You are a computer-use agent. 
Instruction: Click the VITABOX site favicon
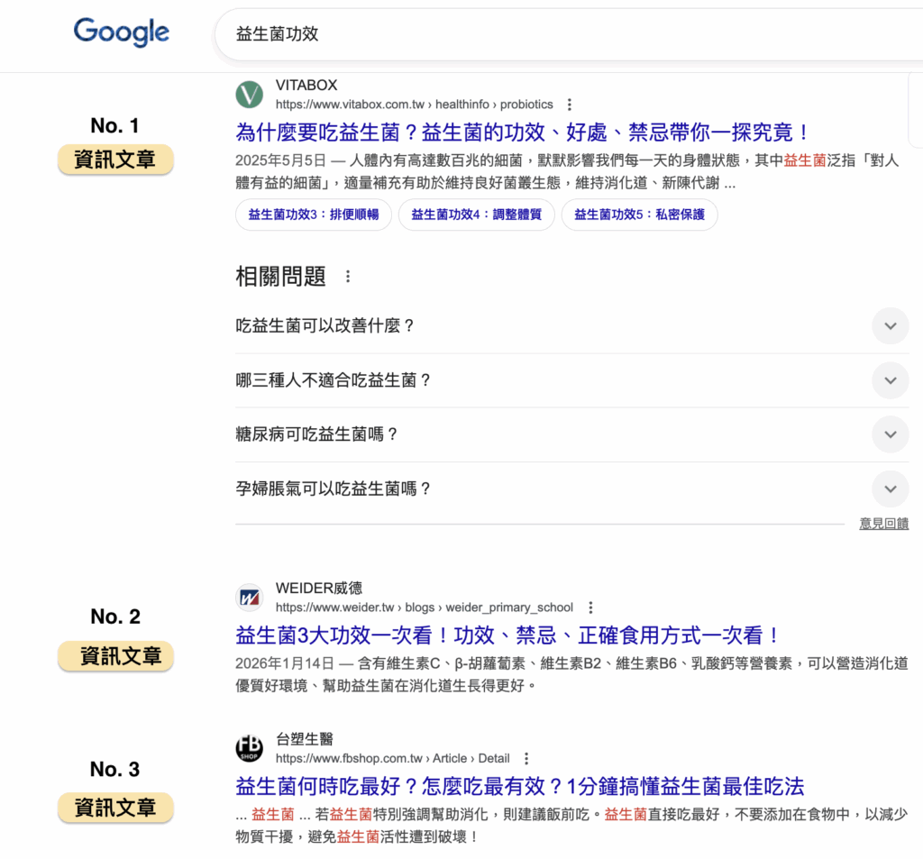click(248, 95)
